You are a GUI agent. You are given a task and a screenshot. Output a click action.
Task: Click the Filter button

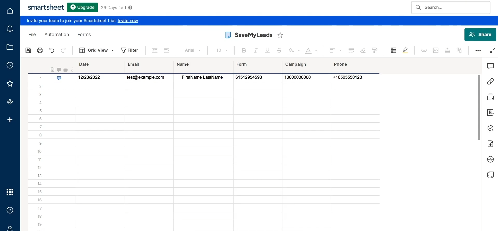(130, 50)
